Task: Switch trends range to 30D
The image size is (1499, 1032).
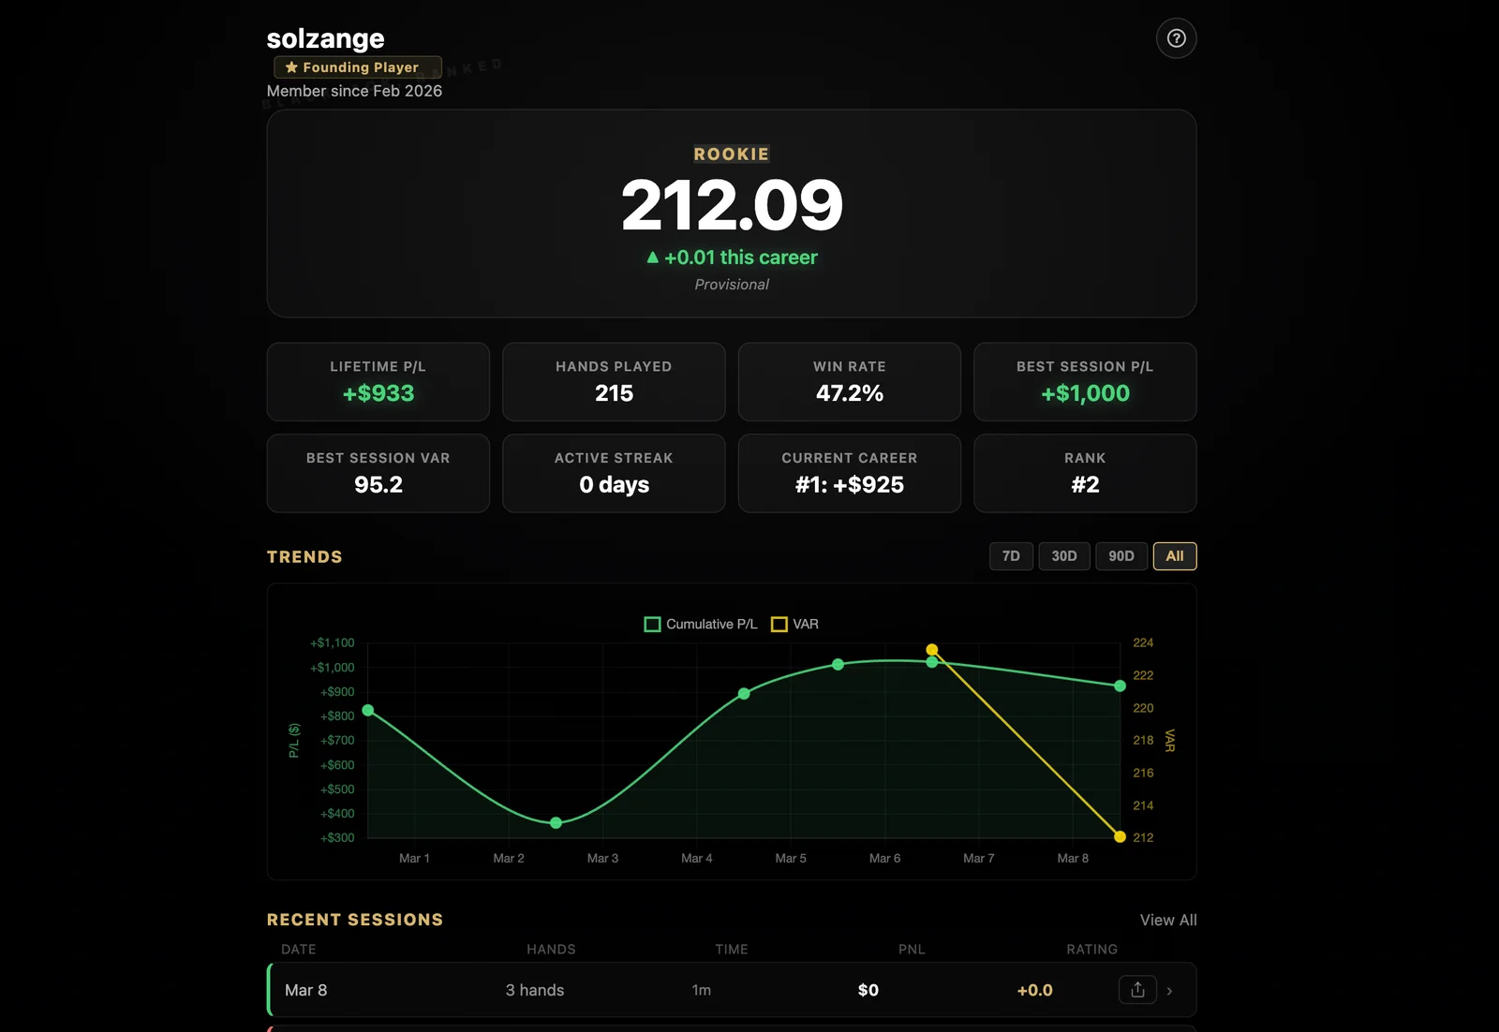Action: tap(1063, 556)
